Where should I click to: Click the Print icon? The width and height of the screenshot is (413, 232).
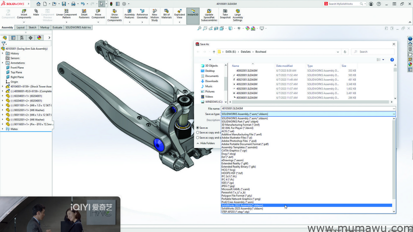point(73,4)
